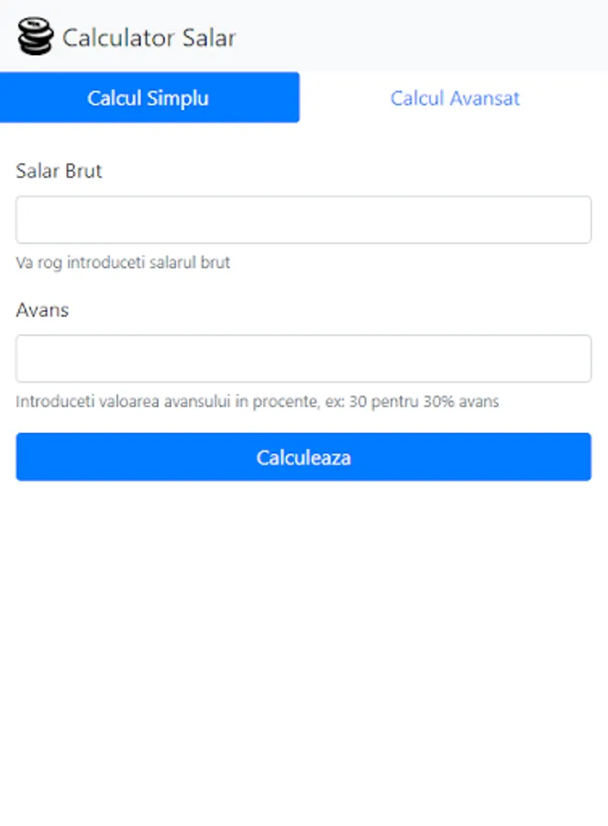Click the Salar Brut field label
Viewport: 608px width, 826px height.
click(x=59, y=172)
